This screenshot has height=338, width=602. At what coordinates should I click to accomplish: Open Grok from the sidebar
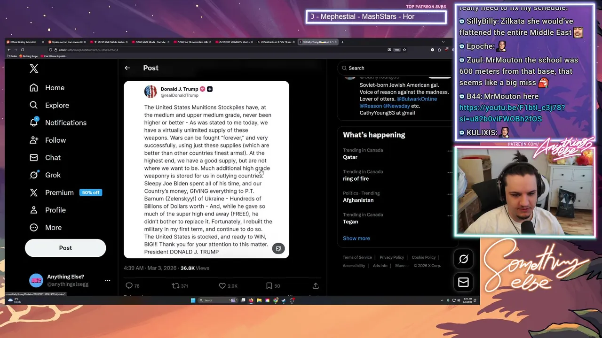(45, 175)
